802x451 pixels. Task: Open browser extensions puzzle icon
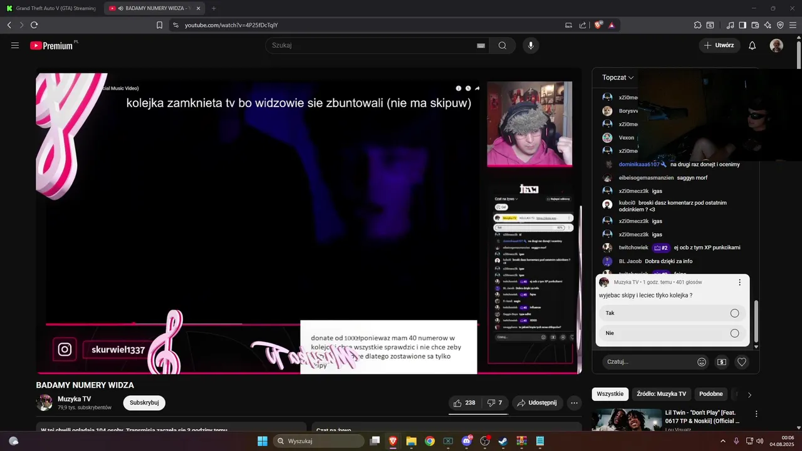[x=697, y=25]
